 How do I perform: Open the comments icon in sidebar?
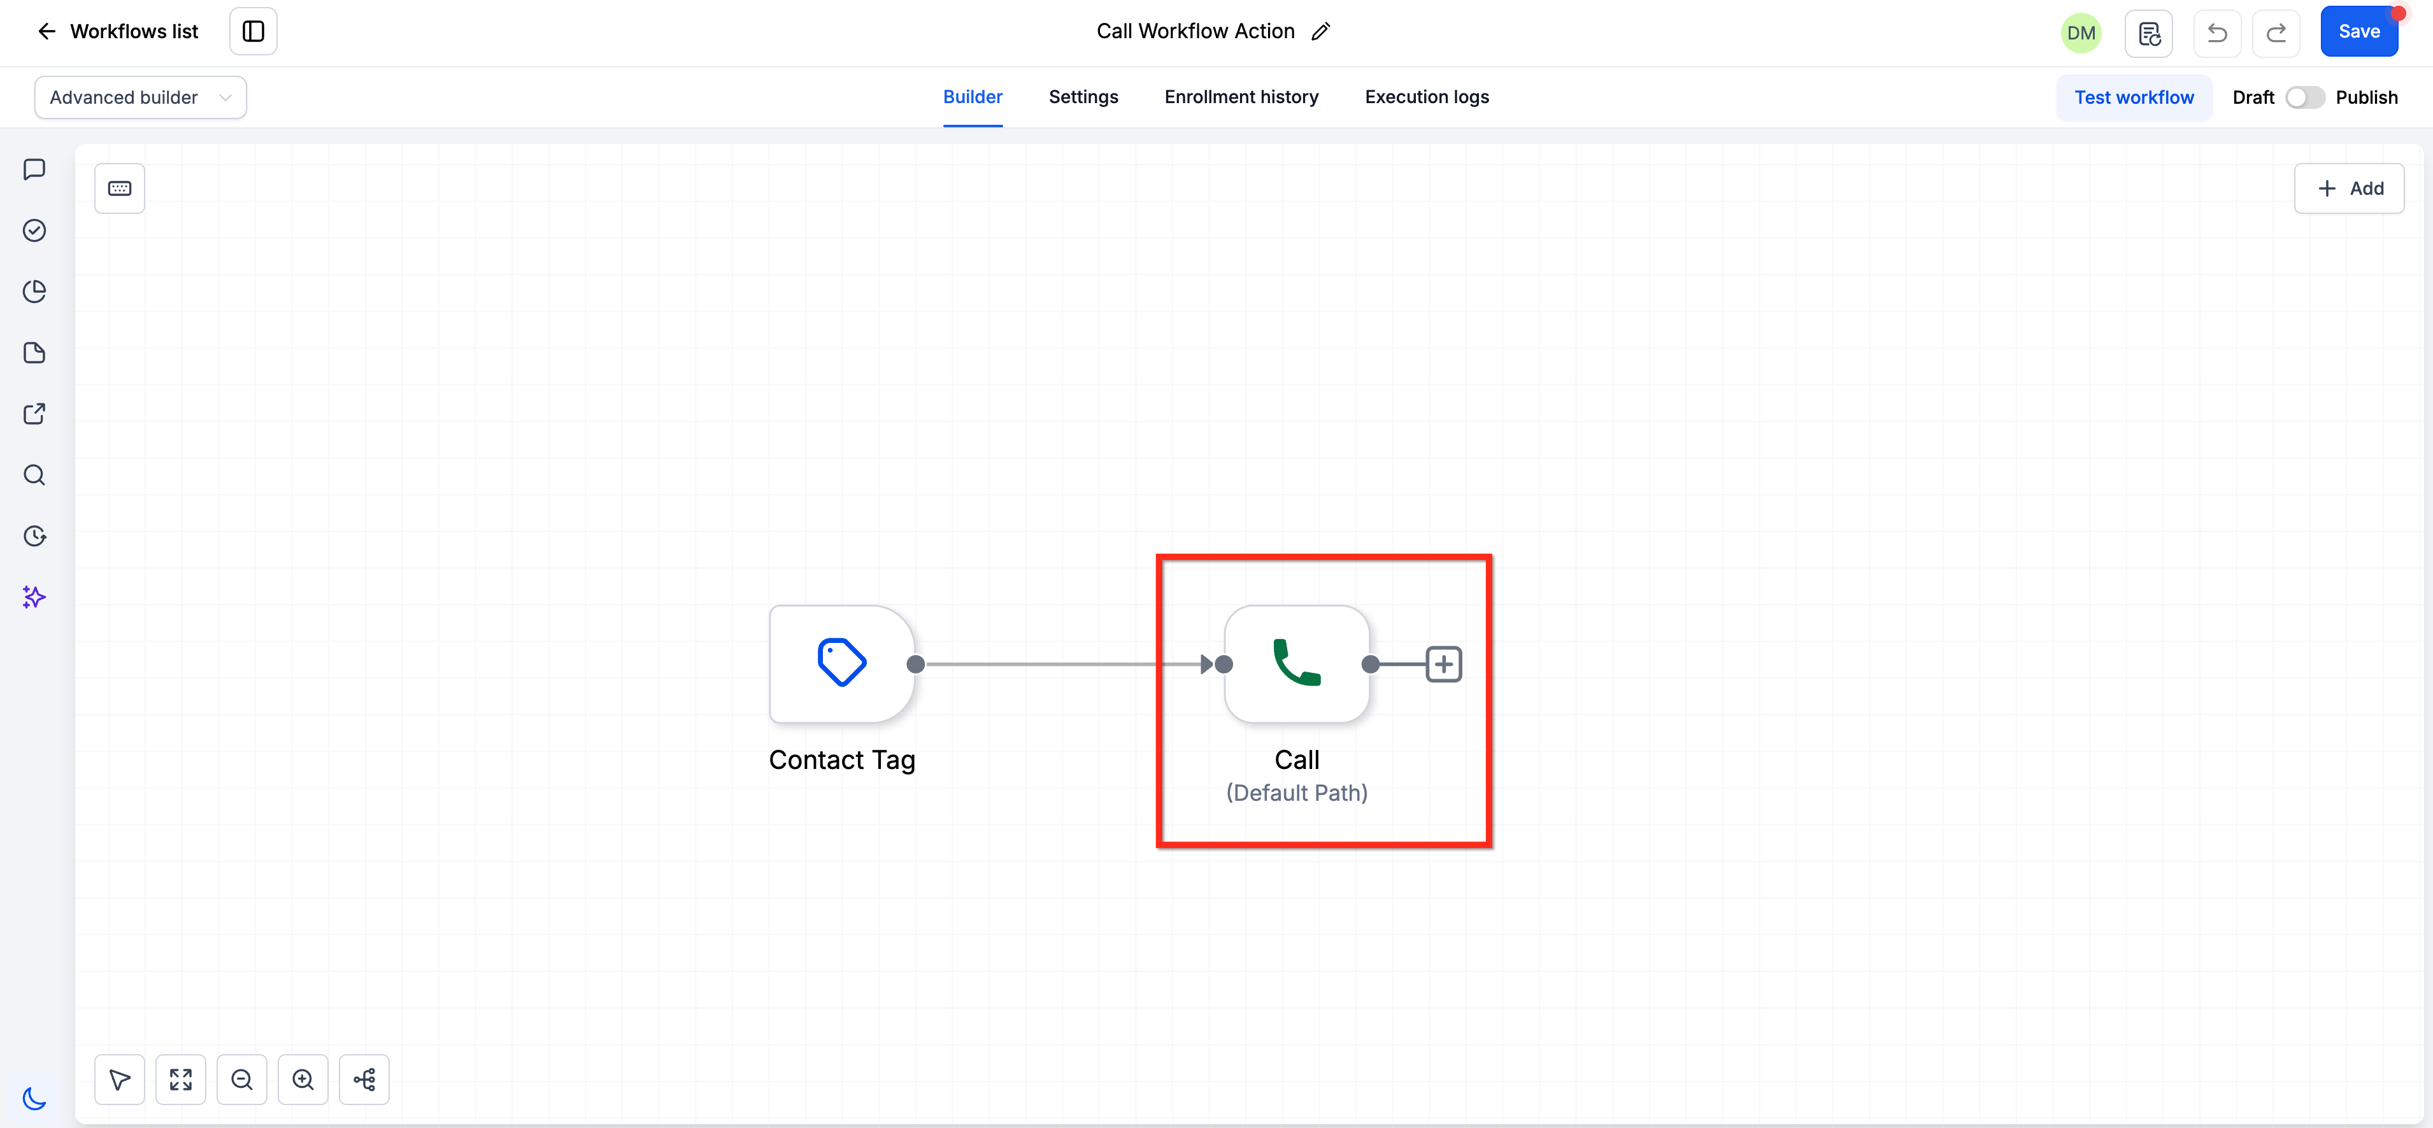pos(34,170)
